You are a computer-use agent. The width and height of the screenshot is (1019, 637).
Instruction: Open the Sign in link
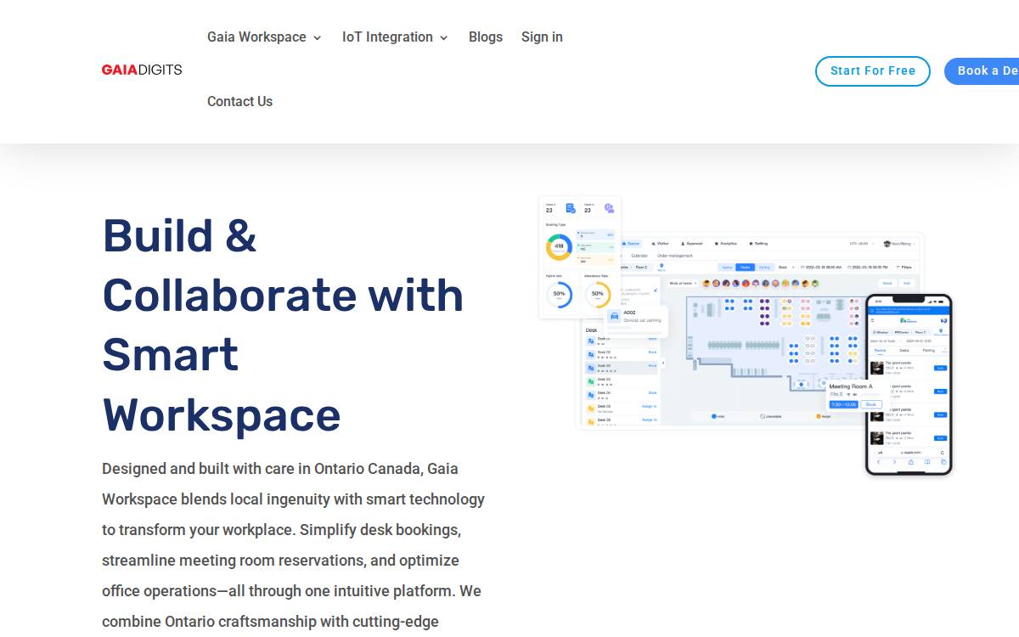click(542, 37)
